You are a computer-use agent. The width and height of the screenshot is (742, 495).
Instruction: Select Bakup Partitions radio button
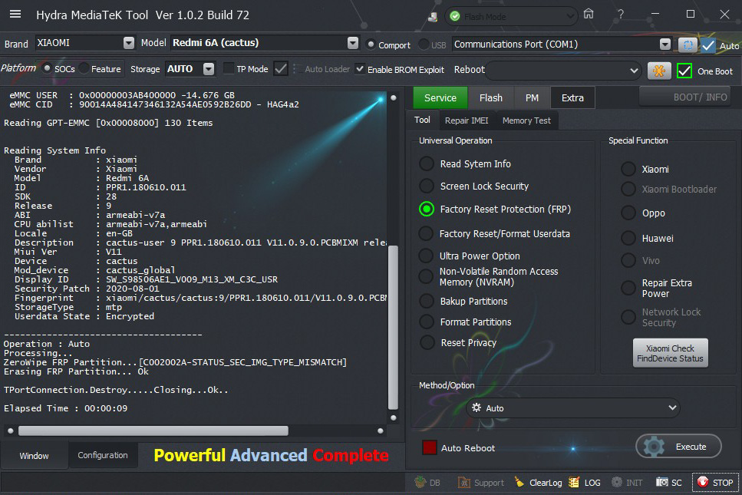click(x=427, y=301)
